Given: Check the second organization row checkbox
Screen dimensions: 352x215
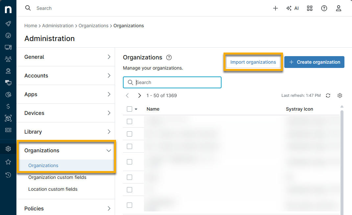Looking at the screenshot, I should pyautogui.click(x=129, y=134).
